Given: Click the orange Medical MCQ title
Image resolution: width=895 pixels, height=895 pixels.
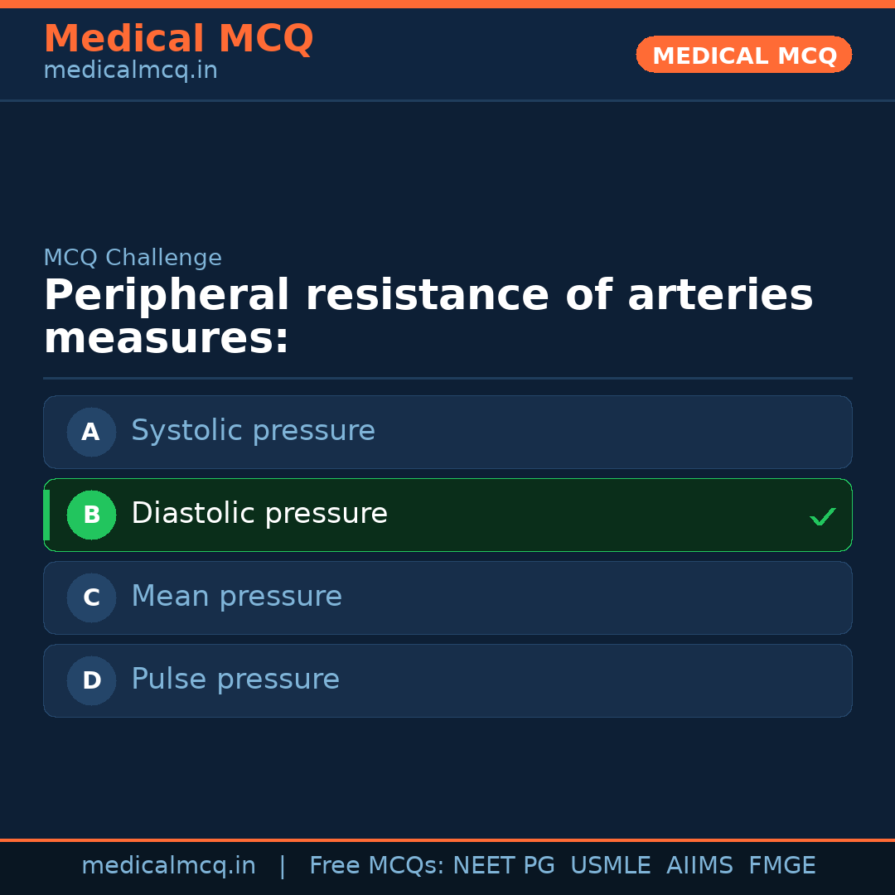Looking at the screenshot, I should pyautogui.click(x=178, y=39).
